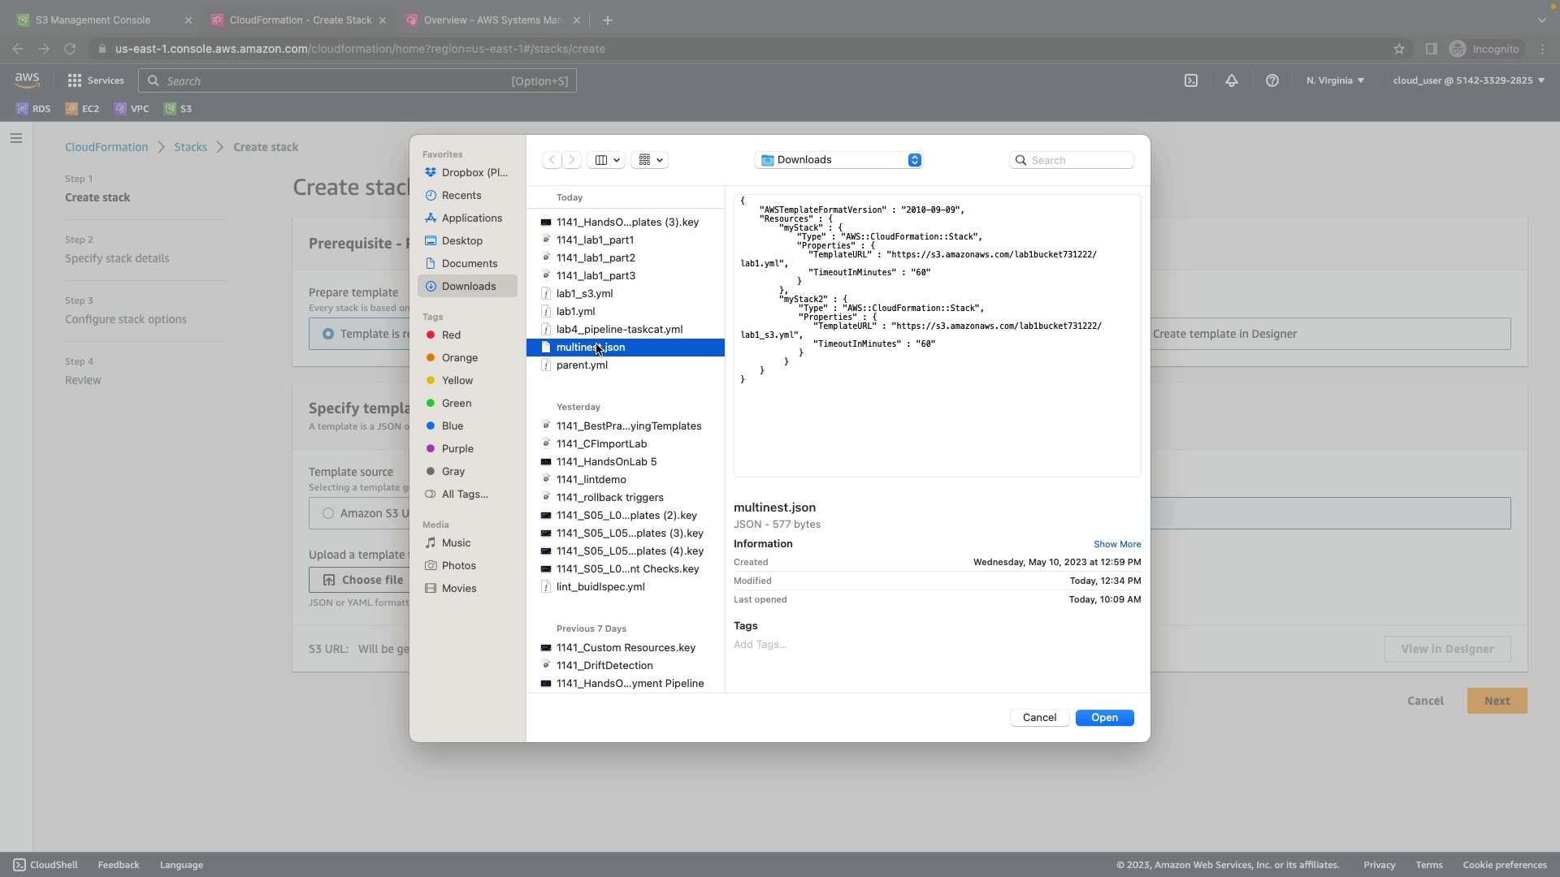Switch to the S3 Management Console tab
This screenshot has width=1560, height=877.
pyautogui.click(x=93, y=19)
